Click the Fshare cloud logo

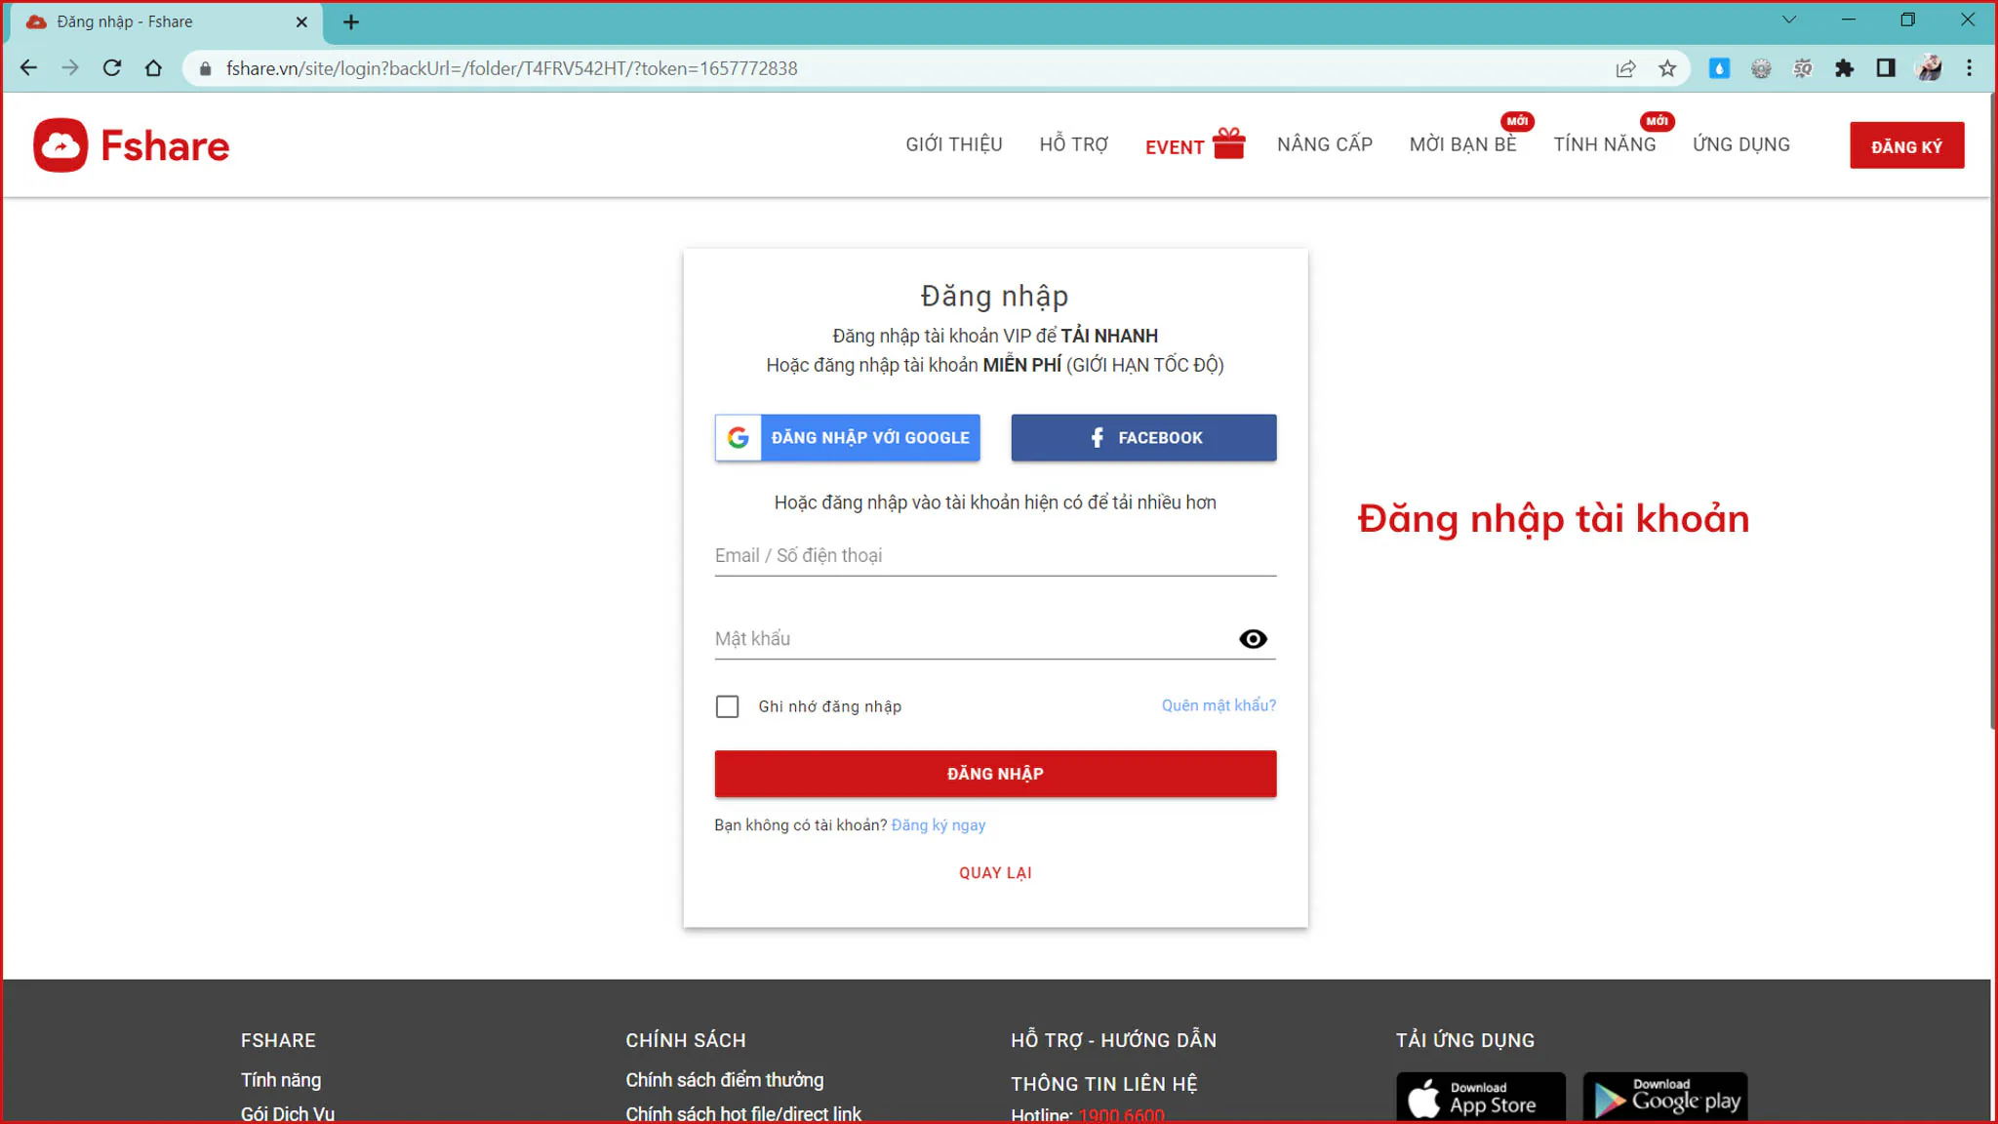click(60, 145)
